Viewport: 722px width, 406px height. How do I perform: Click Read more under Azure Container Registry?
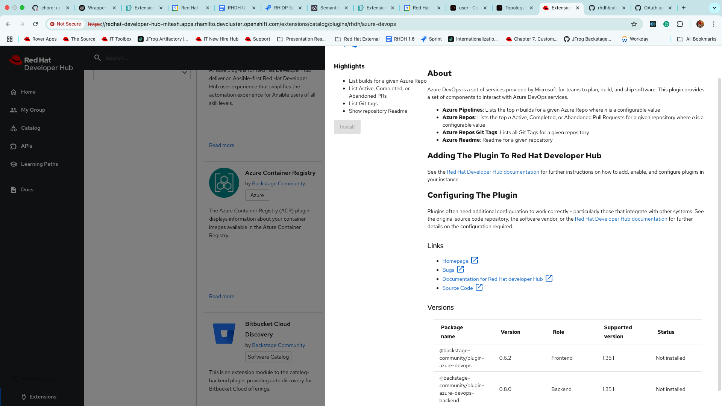coord(221,296)
